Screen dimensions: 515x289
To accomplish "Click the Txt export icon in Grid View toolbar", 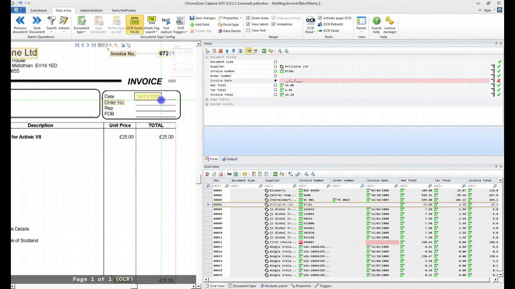I will (229, 174).
